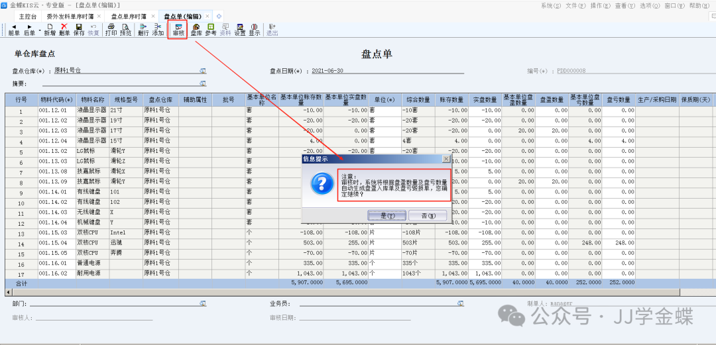Screen dimensions: 716x345
Task: Switch to the 主控台 tab
Action: (28, 15)
